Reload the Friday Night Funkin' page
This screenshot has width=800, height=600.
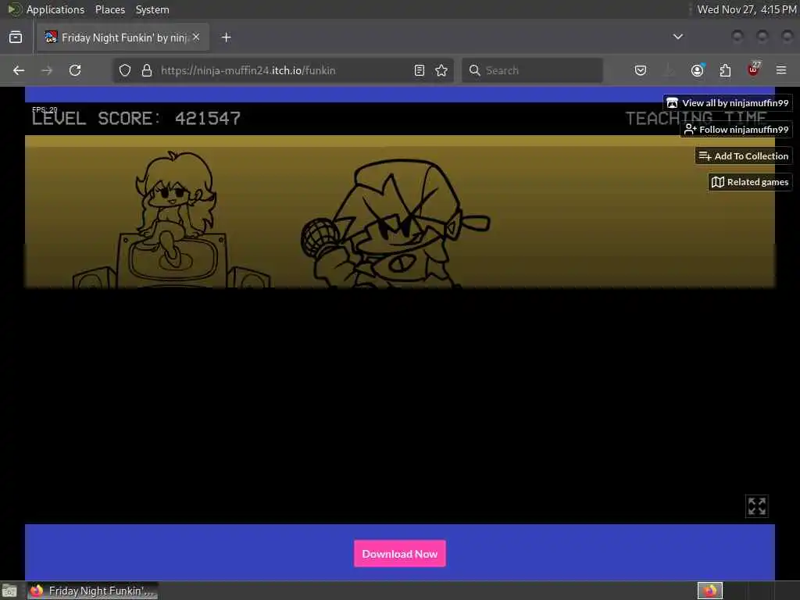(75, 70)
